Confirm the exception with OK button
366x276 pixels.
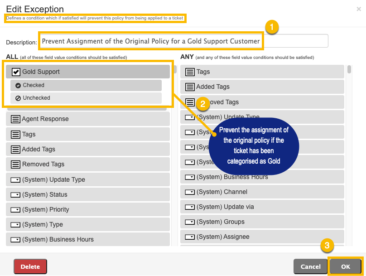coord(346,266)
